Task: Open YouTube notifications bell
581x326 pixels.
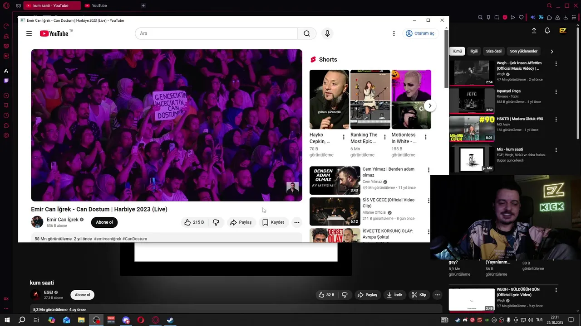Action: (x=547, y=30)
